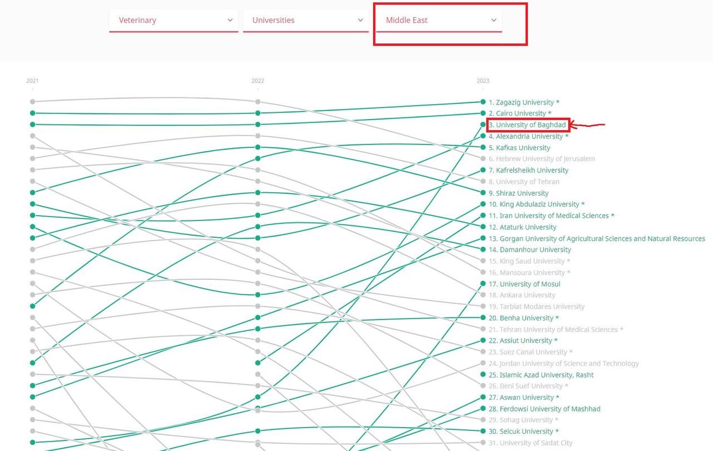Image resolution: width=713 pixels, height=451 pixels.
Task: Click the 2023 dot beside Cairo University
Action: (483, 113)
